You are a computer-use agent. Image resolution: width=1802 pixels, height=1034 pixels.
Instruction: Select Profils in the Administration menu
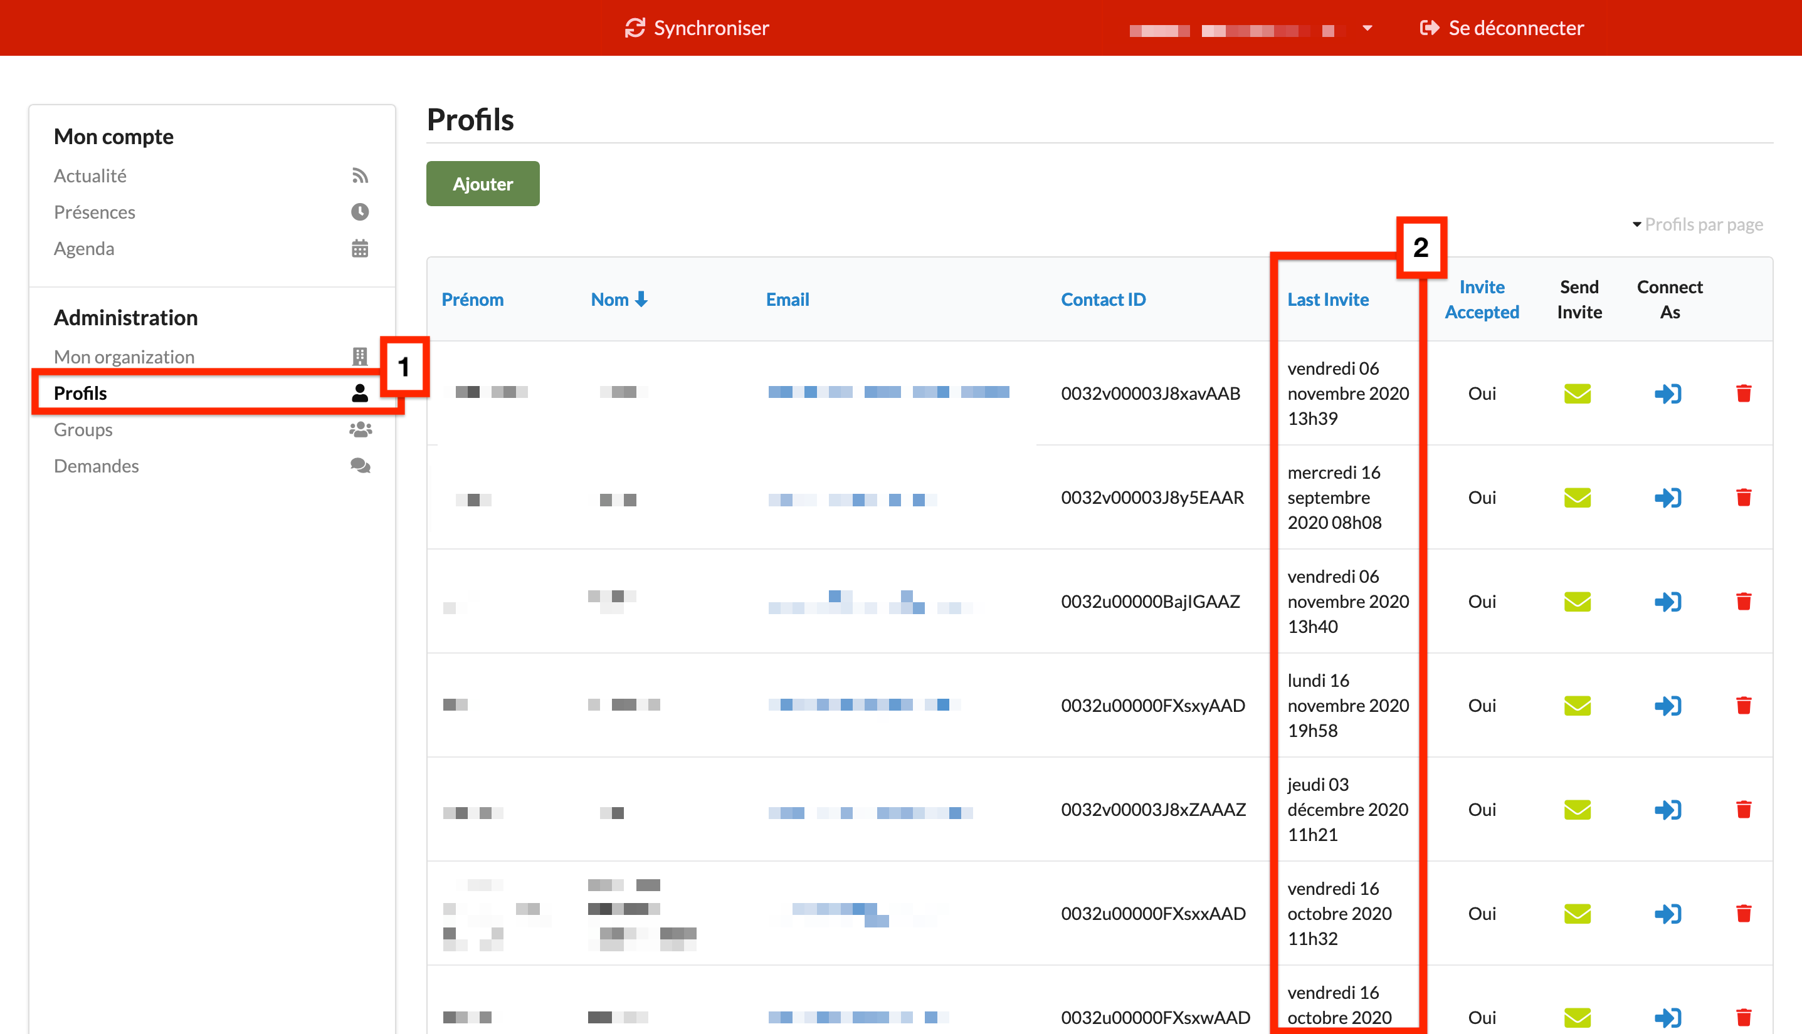click(x=80, y=393)
